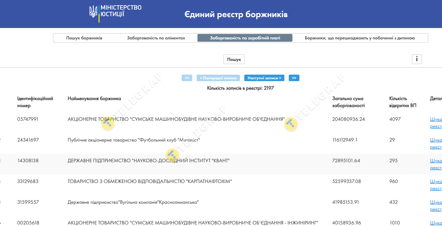The height and width of the screenshot is (226, 442).
Task: Click open proceedings count 4097
Action: [x=395, y=119]
